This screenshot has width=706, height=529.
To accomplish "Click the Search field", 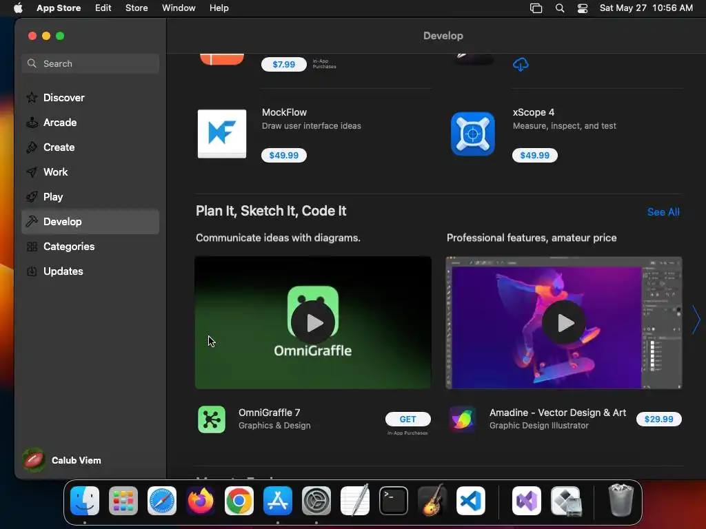I will [90, 63].
